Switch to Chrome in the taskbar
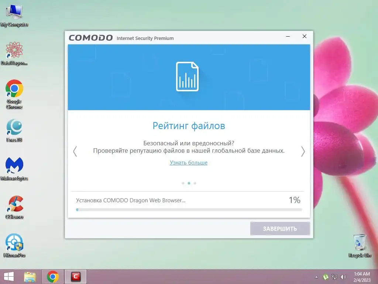Viewport: 378px width, 284px height. [53, 277]
